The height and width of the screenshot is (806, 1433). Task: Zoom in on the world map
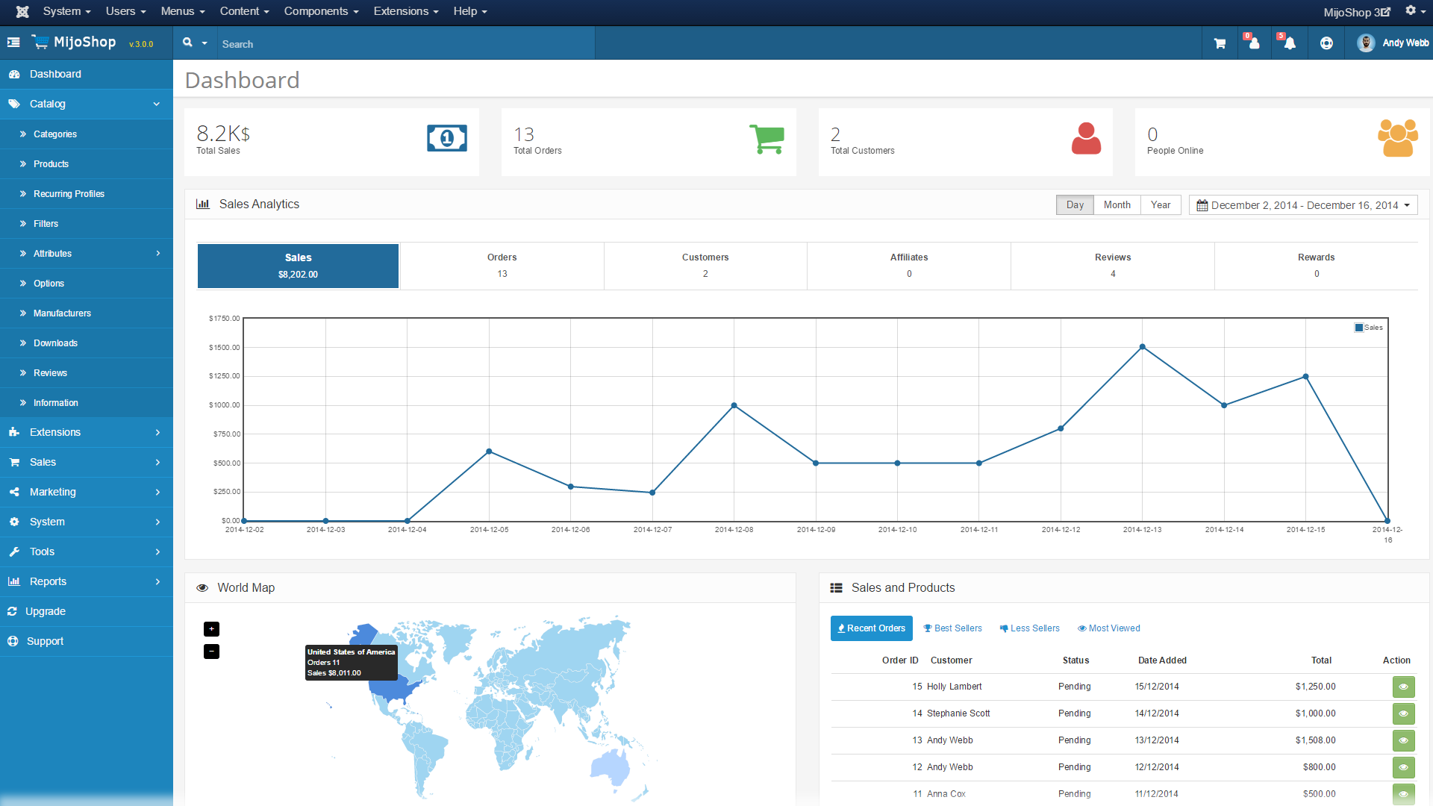(211, 629)
